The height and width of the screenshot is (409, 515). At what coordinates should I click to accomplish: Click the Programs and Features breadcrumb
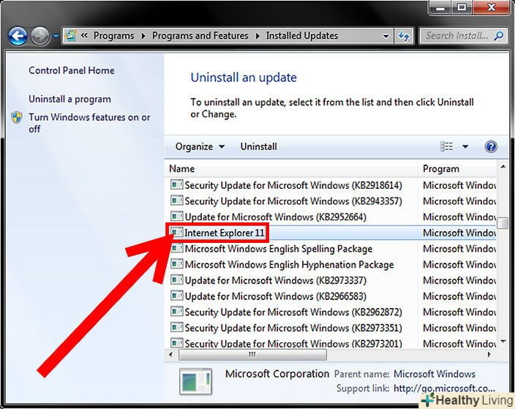[x=200, y=35]
